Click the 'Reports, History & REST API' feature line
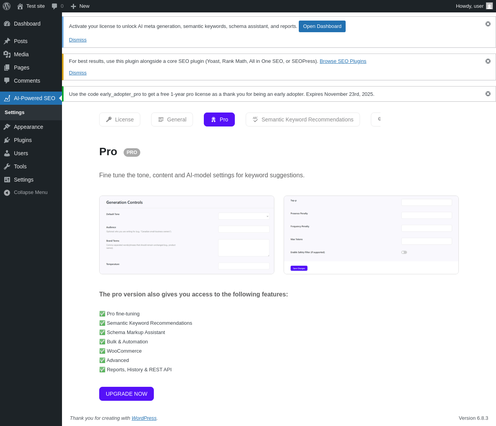Viewport: 496px width, 426px height. 135,370
